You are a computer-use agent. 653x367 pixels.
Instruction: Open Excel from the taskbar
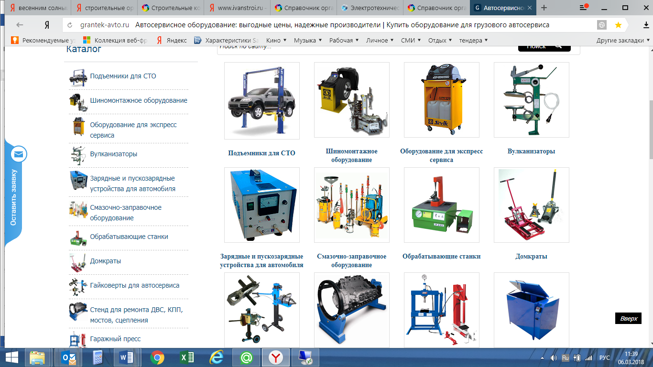point(187,357)
